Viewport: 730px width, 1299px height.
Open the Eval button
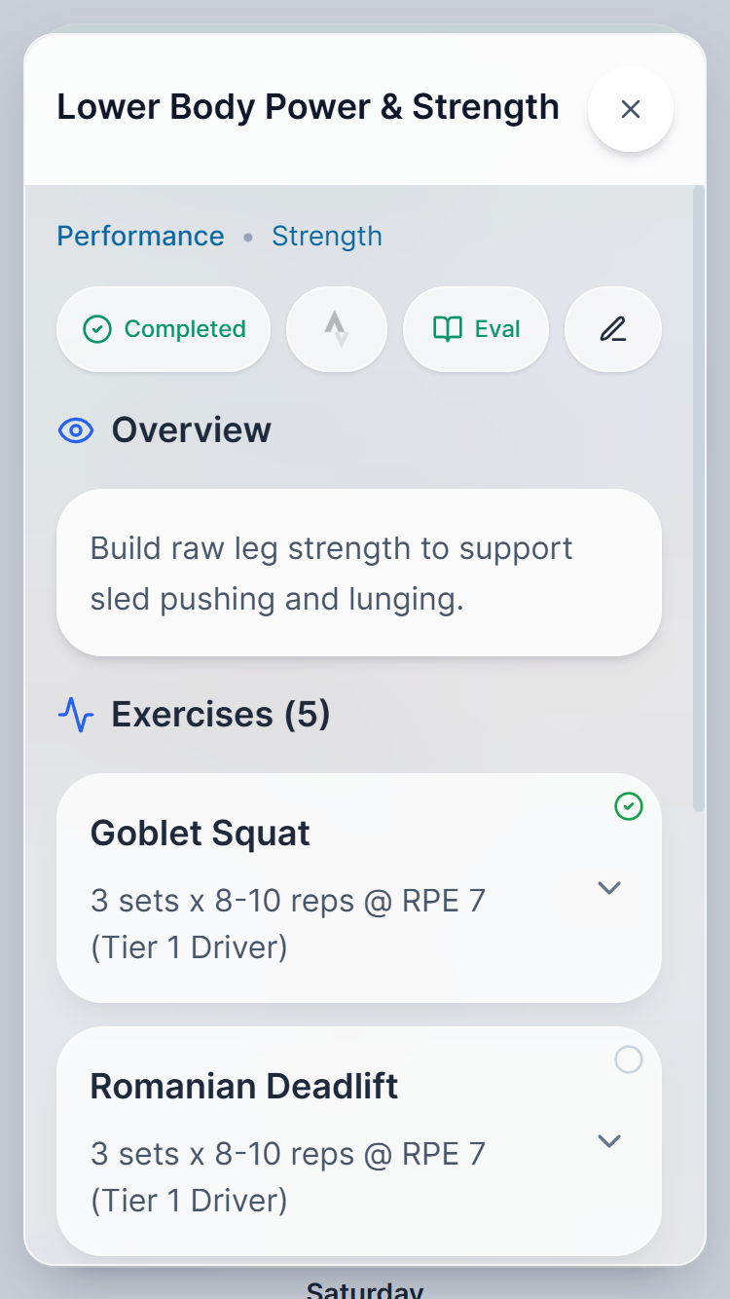coord(476,329)
